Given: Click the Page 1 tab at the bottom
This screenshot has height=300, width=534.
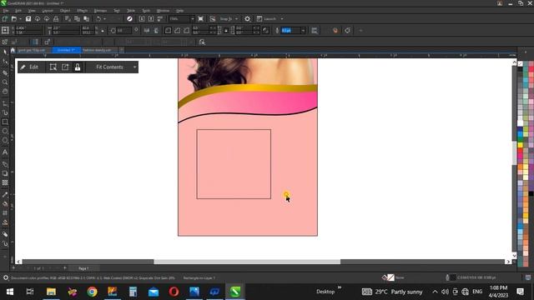Looking at the screenshot, I should [x=83, y=268].
